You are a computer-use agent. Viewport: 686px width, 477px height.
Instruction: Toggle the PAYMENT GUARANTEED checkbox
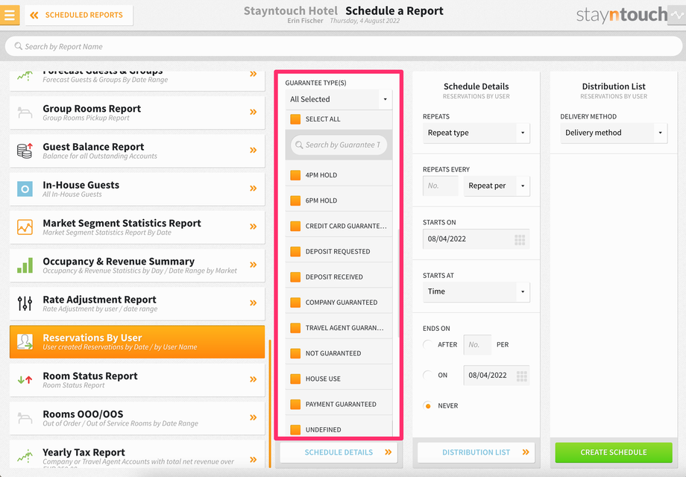tap(295, 404)
